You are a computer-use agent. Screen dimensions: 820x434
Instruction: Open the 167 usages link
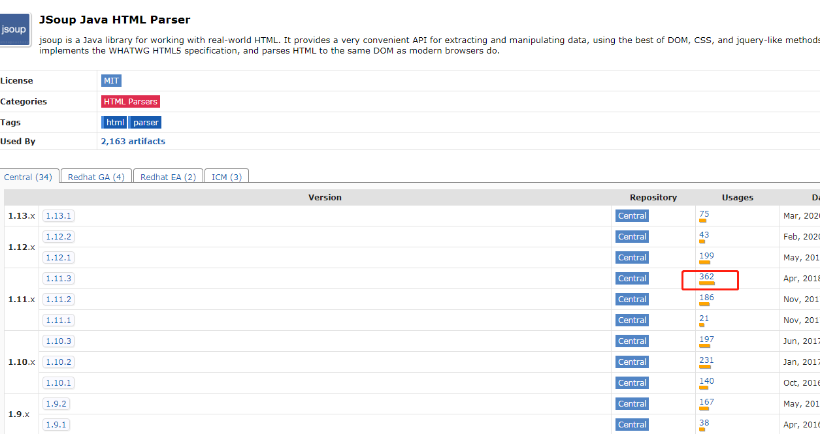click(x=706, y=402)
